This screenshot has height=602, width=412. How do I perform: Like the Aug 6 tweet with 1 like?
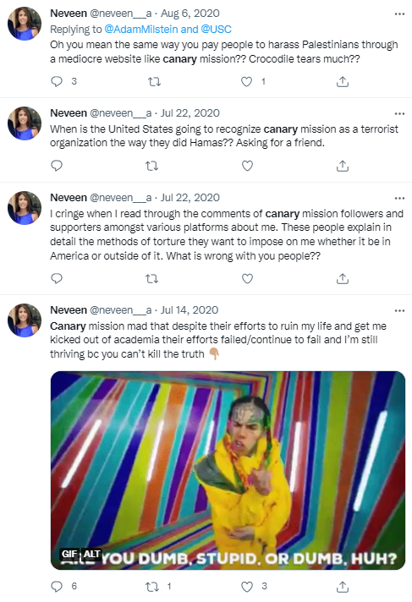[x=247, y=81]
